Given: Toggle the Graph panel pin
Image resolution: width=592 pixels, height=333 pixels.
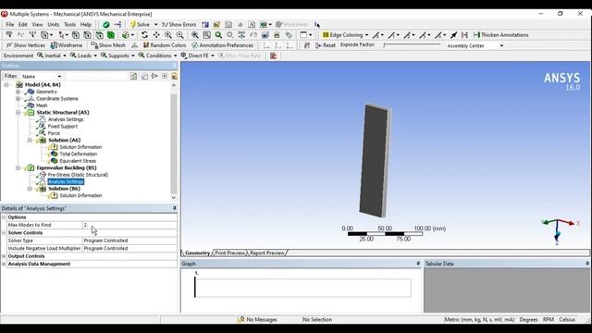Looking at the screenshot, I should [x=418, y=264].
